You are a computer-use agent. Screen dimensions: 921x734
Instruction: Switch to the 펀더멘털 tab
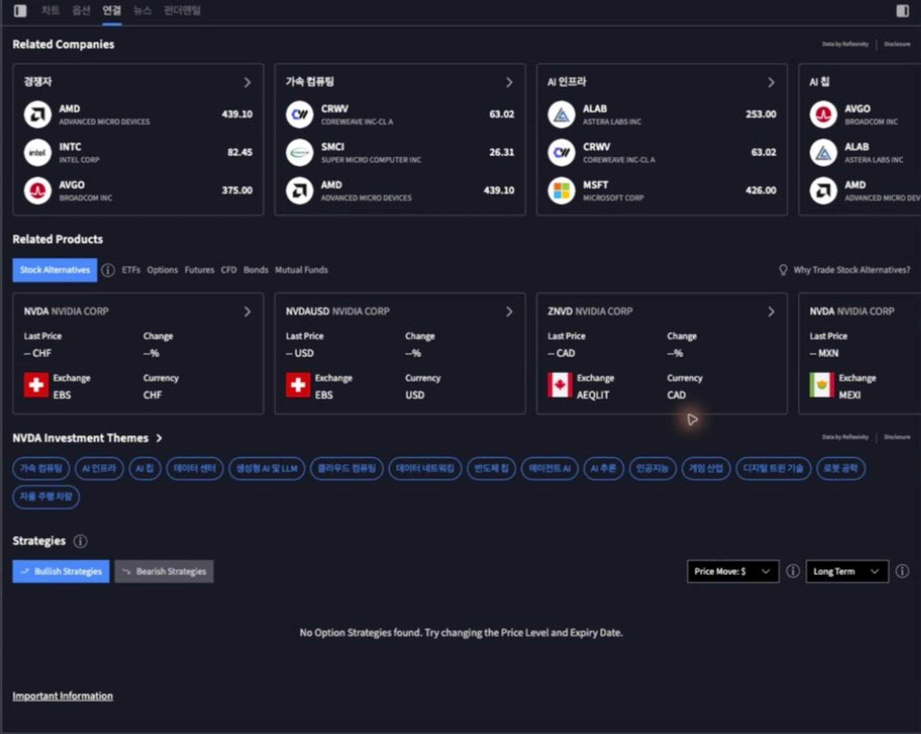[182, 10]
